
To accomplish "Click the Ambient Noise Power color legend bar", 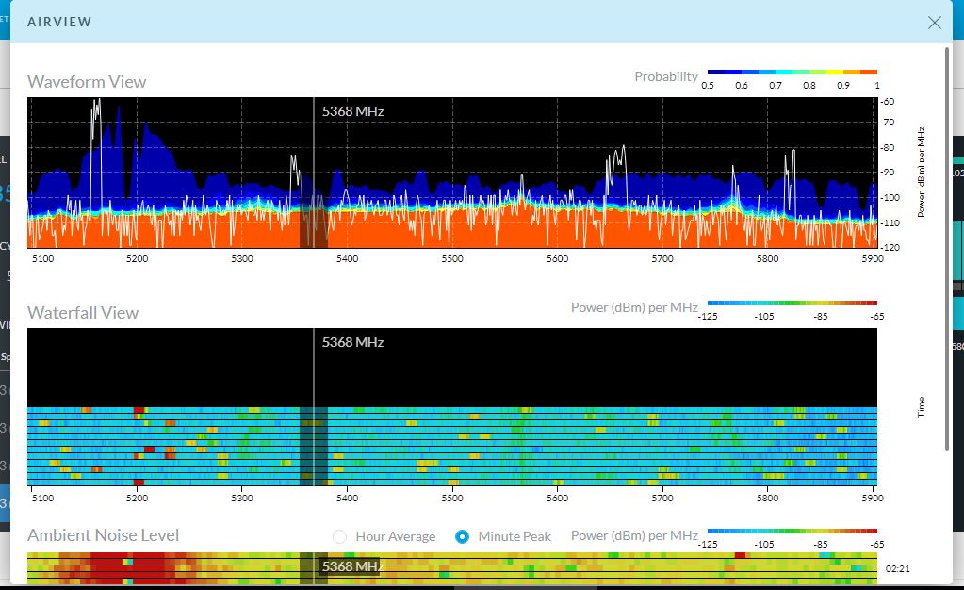I will (x=792, y=531).
